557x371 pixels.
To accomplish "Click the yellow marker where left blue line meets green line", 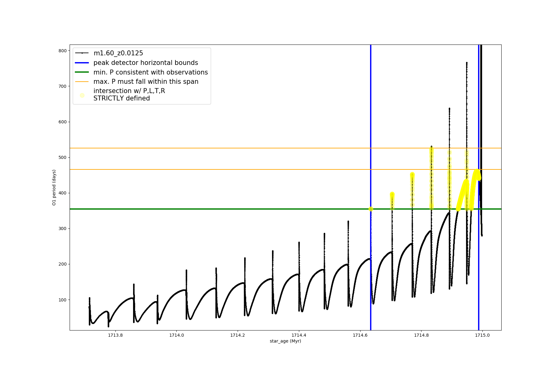I will (x=371, y=209).
